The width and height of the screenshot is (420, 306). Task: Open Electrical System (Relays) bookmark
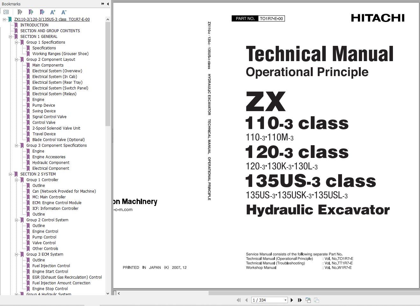pyautogui.click(x=54, y=94)
